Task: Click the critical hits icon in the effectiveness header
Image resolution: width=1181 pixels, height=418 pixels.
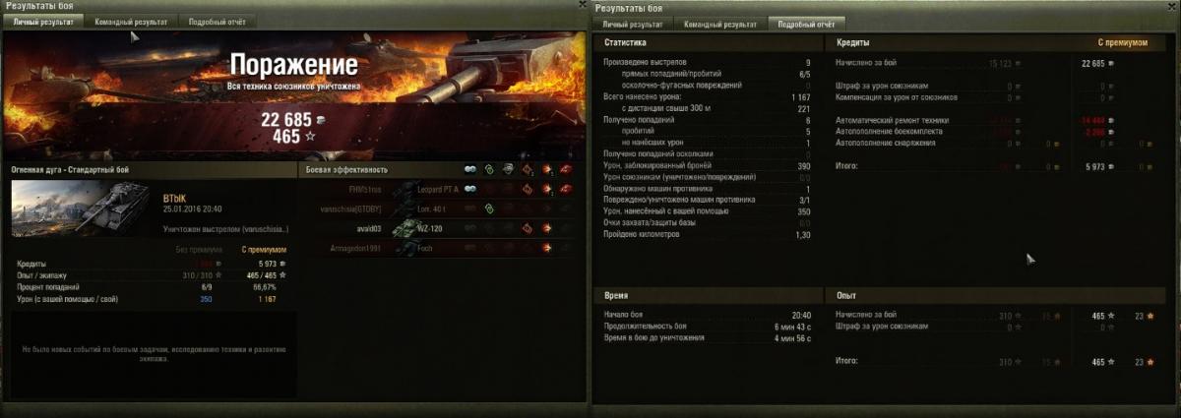Action: coord(527,169)
